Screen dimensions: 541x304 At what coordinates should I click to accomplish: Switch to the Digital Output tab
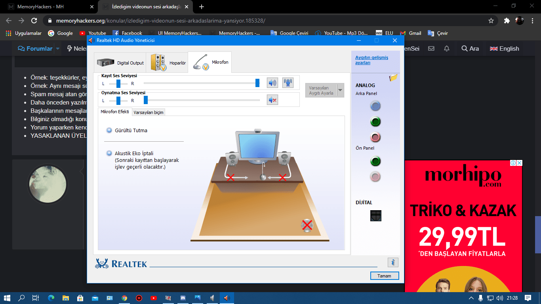[x=120, y=63]
